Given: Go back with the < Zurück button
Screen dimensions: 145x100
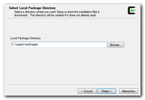Looking at the screenshot, I should tap(87, 91).
